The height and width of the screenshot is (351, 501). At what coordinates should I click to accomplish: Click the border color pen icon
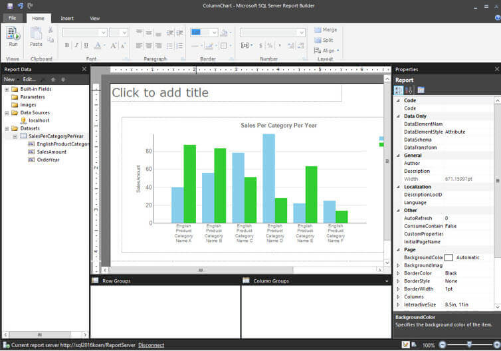(209, 46)
